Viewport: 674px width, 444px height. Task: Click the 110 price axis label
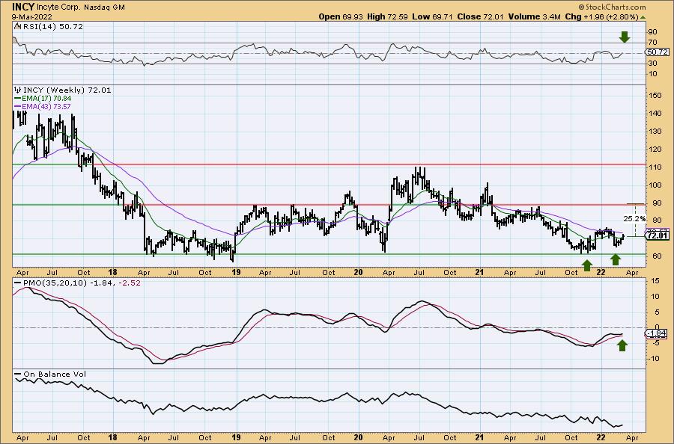(x=656, y=167)
